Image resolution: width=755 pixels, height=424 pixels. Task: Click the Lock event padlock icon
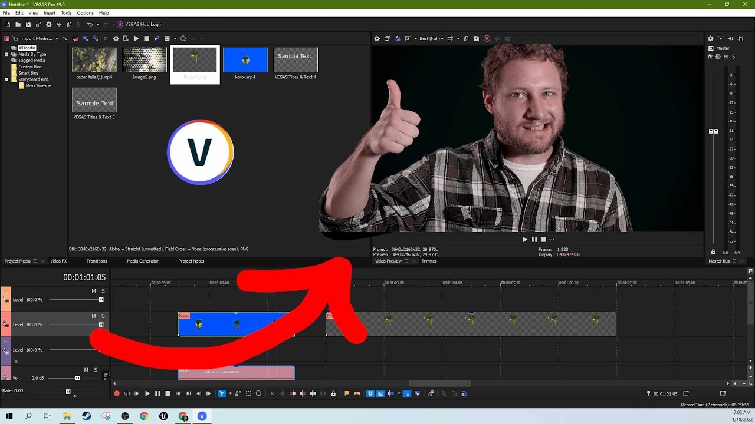333,393
